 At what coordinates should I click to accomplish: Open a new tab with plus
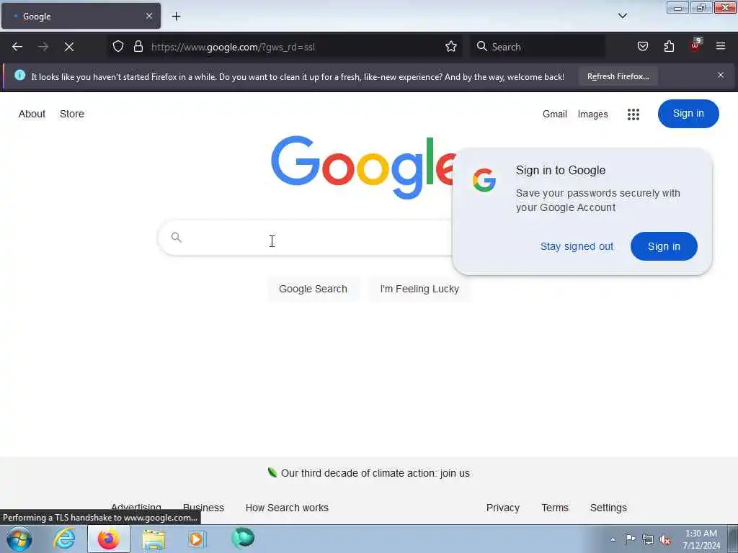[x=176, y=17]
